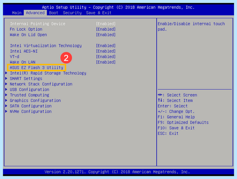
Task: Click the up-down arrows Select Item hint
Action: click(x=175, y=101)
